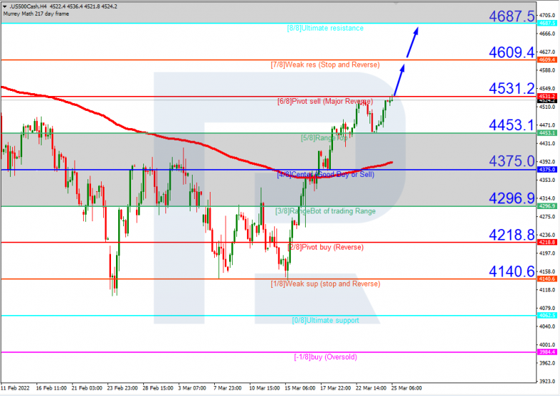Click the 4588.0 price scale value

547,70
